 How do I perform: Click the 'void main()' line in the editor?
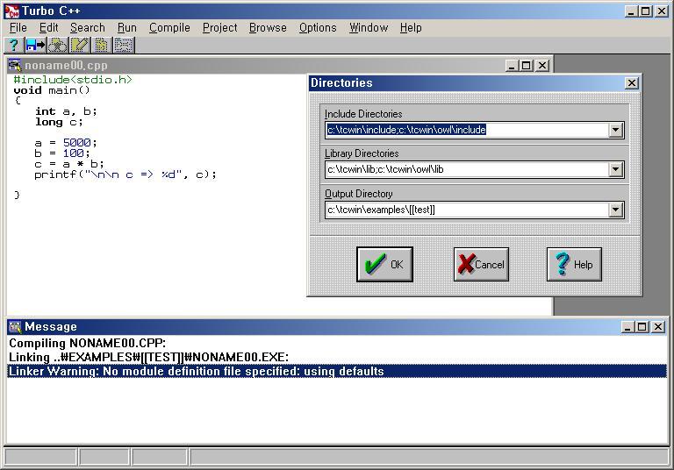(52, 90)
